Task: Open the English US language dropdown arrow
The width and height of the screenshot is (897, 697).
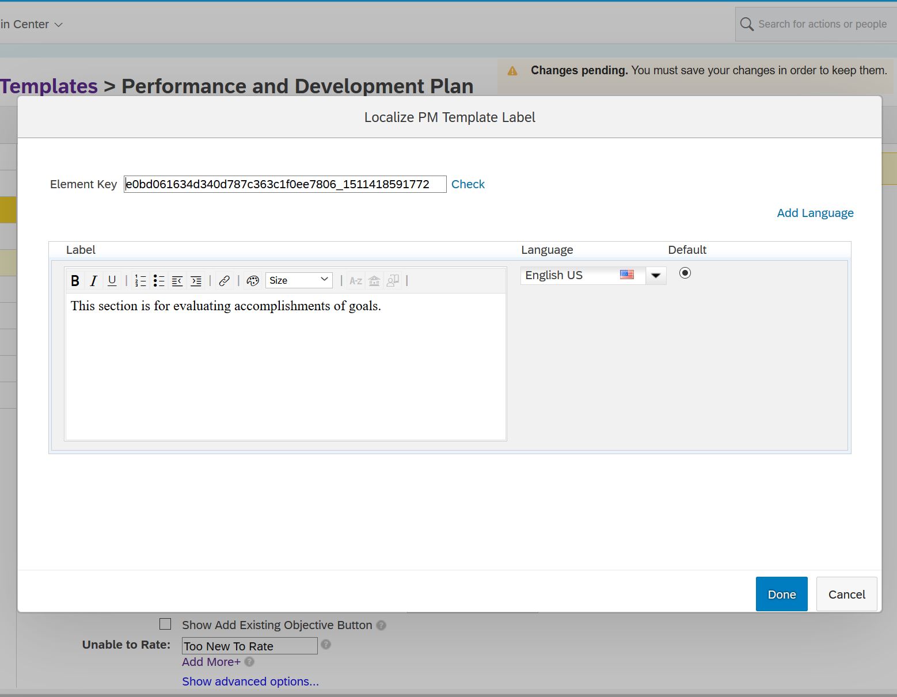Action: click(656, 276)
